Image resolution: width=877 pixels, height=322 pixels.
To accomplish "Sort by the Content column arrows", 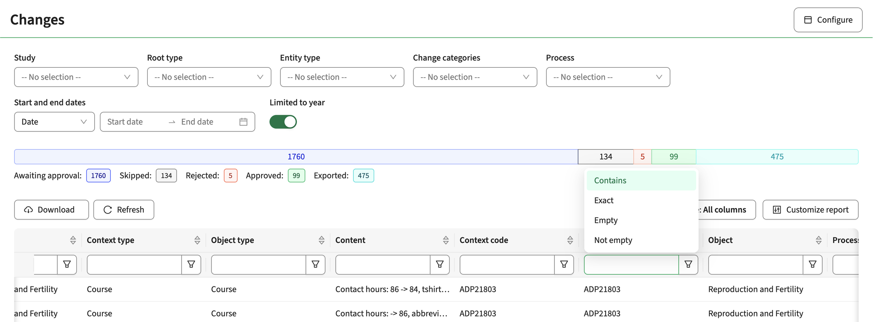I will [446, 240].
